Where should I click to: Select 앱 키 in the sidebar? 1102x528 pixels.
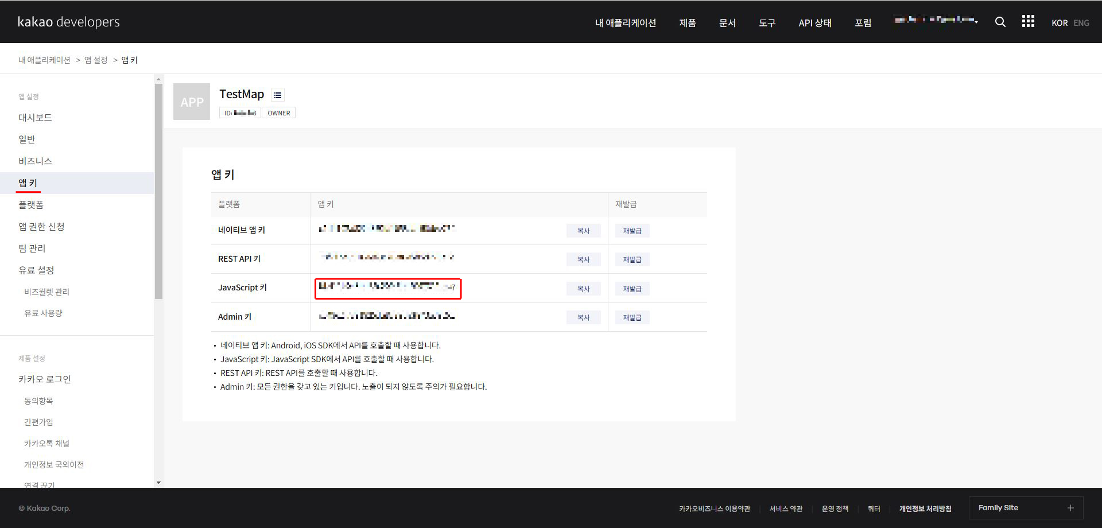[77, 183]
